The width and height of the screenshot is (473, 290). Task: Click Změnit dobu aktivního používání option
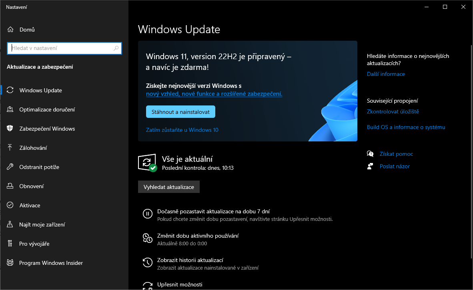pos(198,236)
